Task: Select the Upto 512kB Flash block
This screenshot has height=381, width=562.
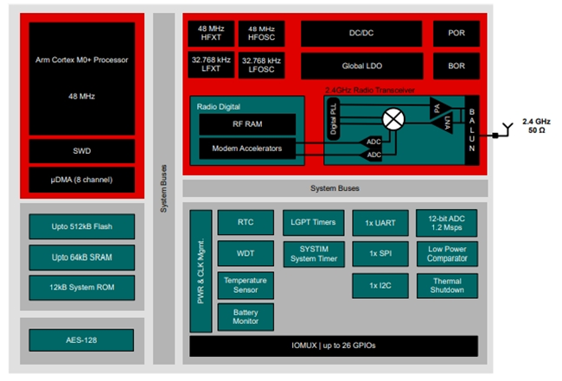Action: coord(82,226)
